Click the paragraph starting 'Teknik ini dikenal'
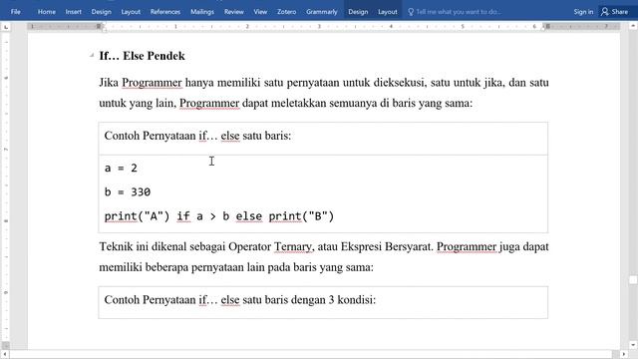The width and height of the screenshot is (638, 359). 324,257
